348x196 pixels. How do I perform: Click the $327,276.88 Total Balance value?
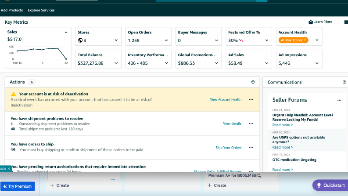[x=90, y=63]
